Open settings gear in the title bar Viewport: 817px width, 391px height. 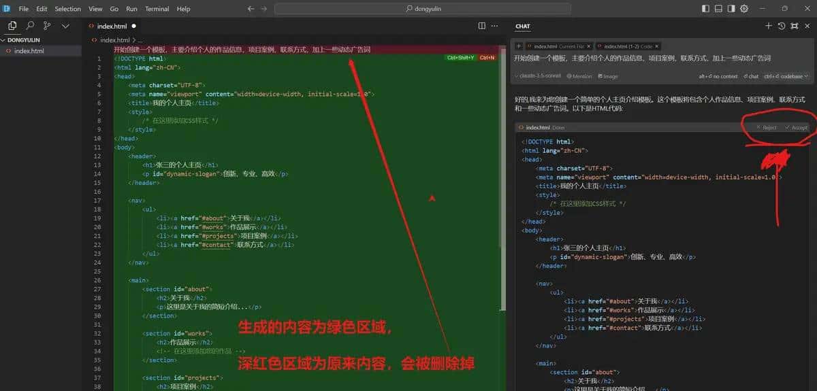coord(744,9)
